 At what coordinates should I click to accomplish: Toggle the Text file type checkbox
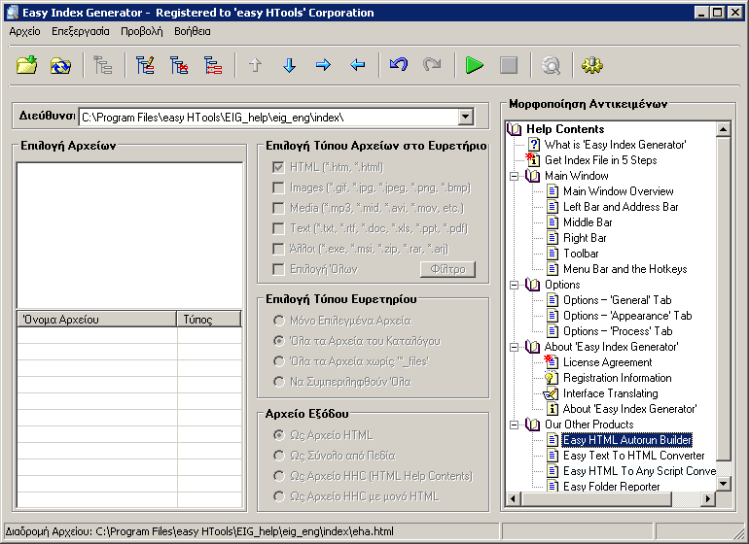coord(278,228)
